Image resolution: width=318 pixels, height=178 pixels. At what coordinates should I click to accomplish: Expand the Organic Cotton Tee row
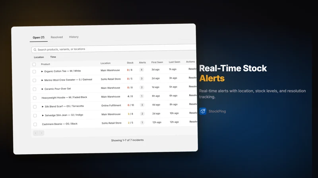42,71
